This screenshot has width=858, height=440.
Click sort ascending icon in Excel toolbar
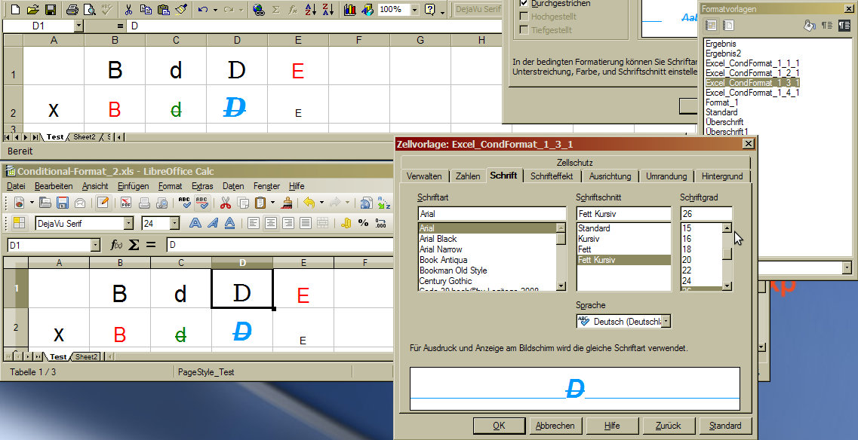(311, 10)
